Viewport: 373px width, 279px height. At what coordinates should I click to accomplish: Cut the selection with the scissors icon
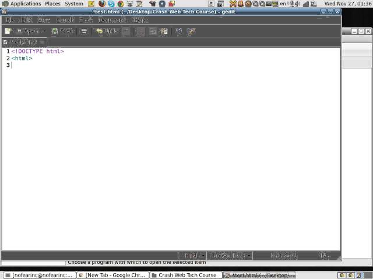click(140, 31)
